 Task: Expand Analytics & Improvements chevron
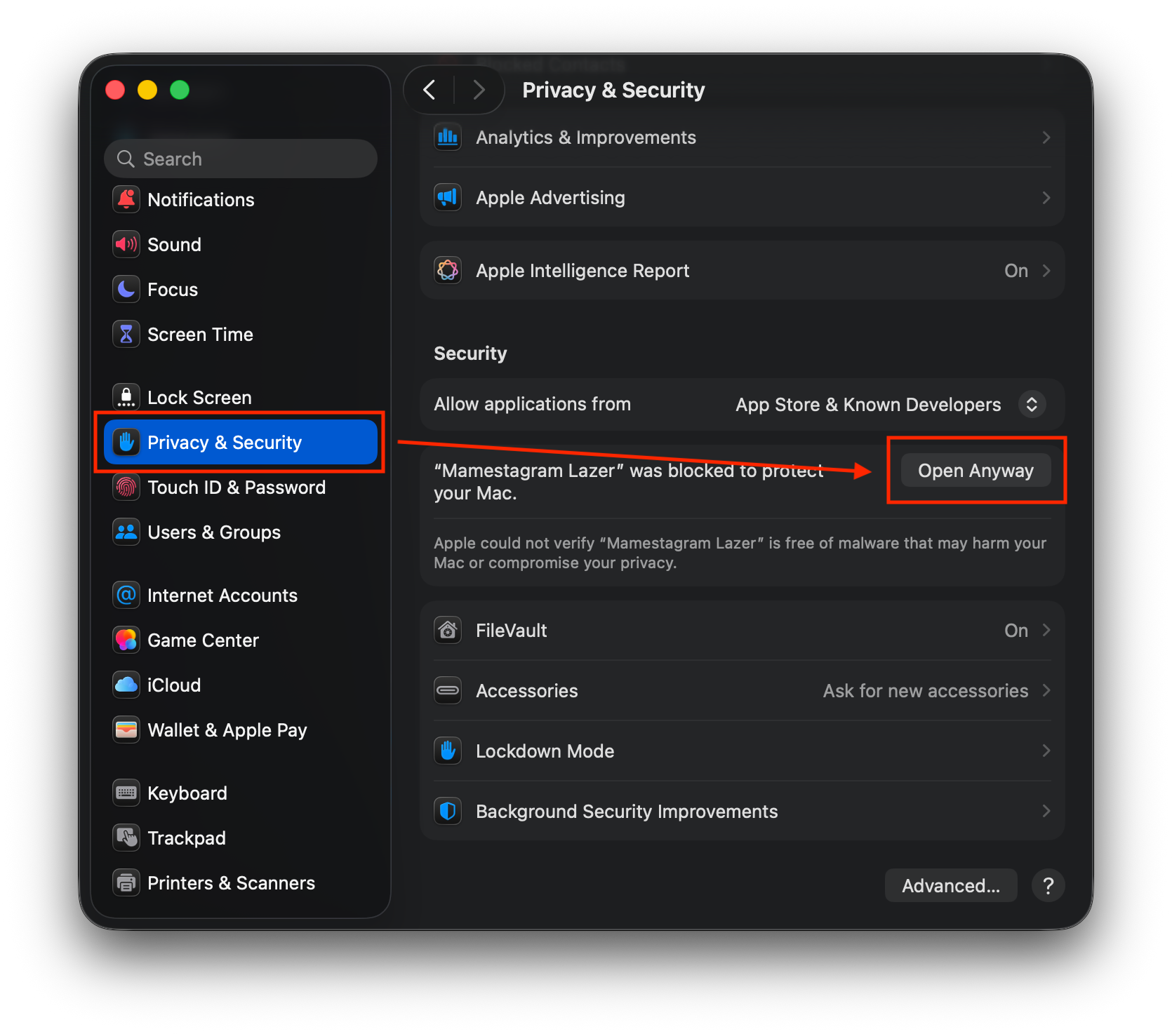click(1046, 137)
